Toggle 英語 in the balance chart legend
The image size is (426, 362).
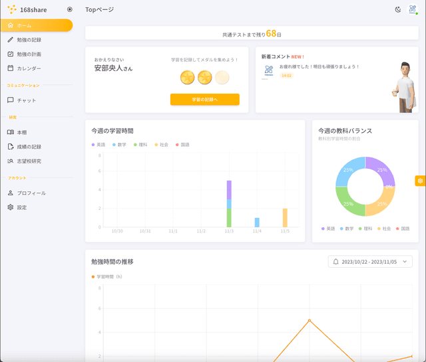tap(328, 228)
